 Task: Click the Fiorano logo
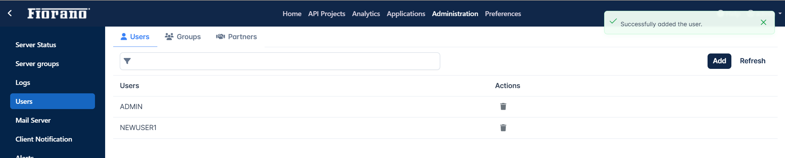click(59, 13)
